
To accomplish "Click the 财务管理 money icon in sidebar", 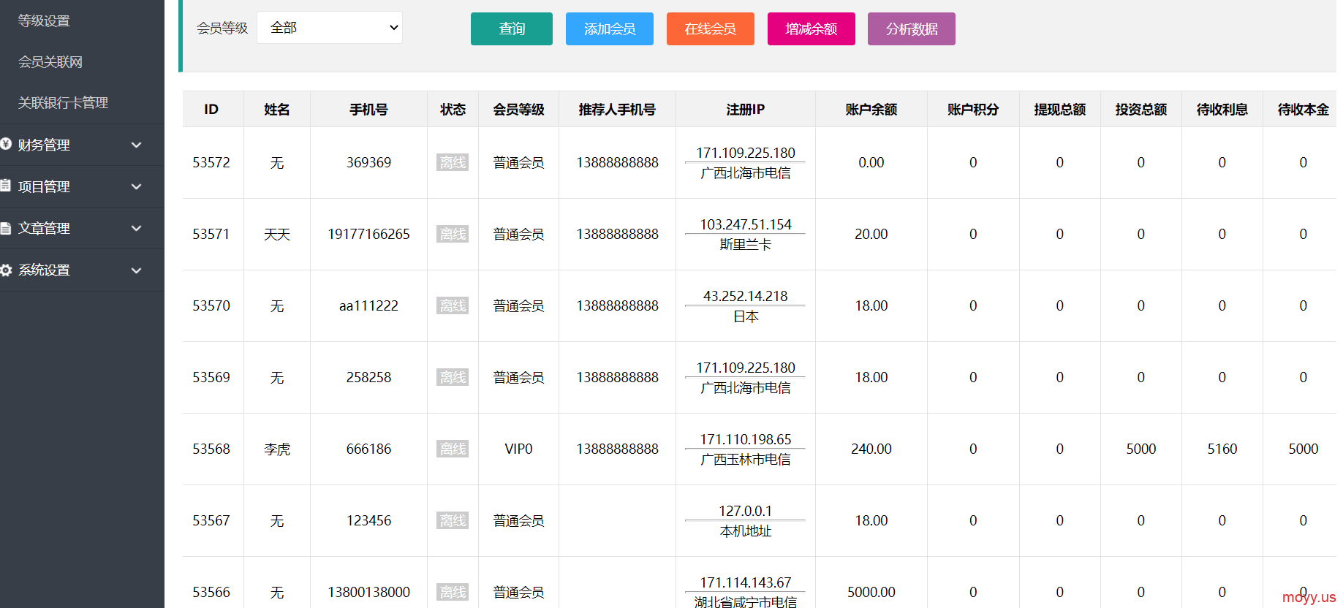I will pos(6,145).
